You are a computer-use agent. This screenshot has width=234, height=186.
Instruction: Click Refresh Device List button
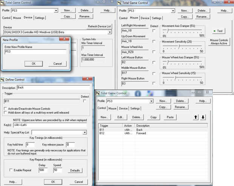99,26
